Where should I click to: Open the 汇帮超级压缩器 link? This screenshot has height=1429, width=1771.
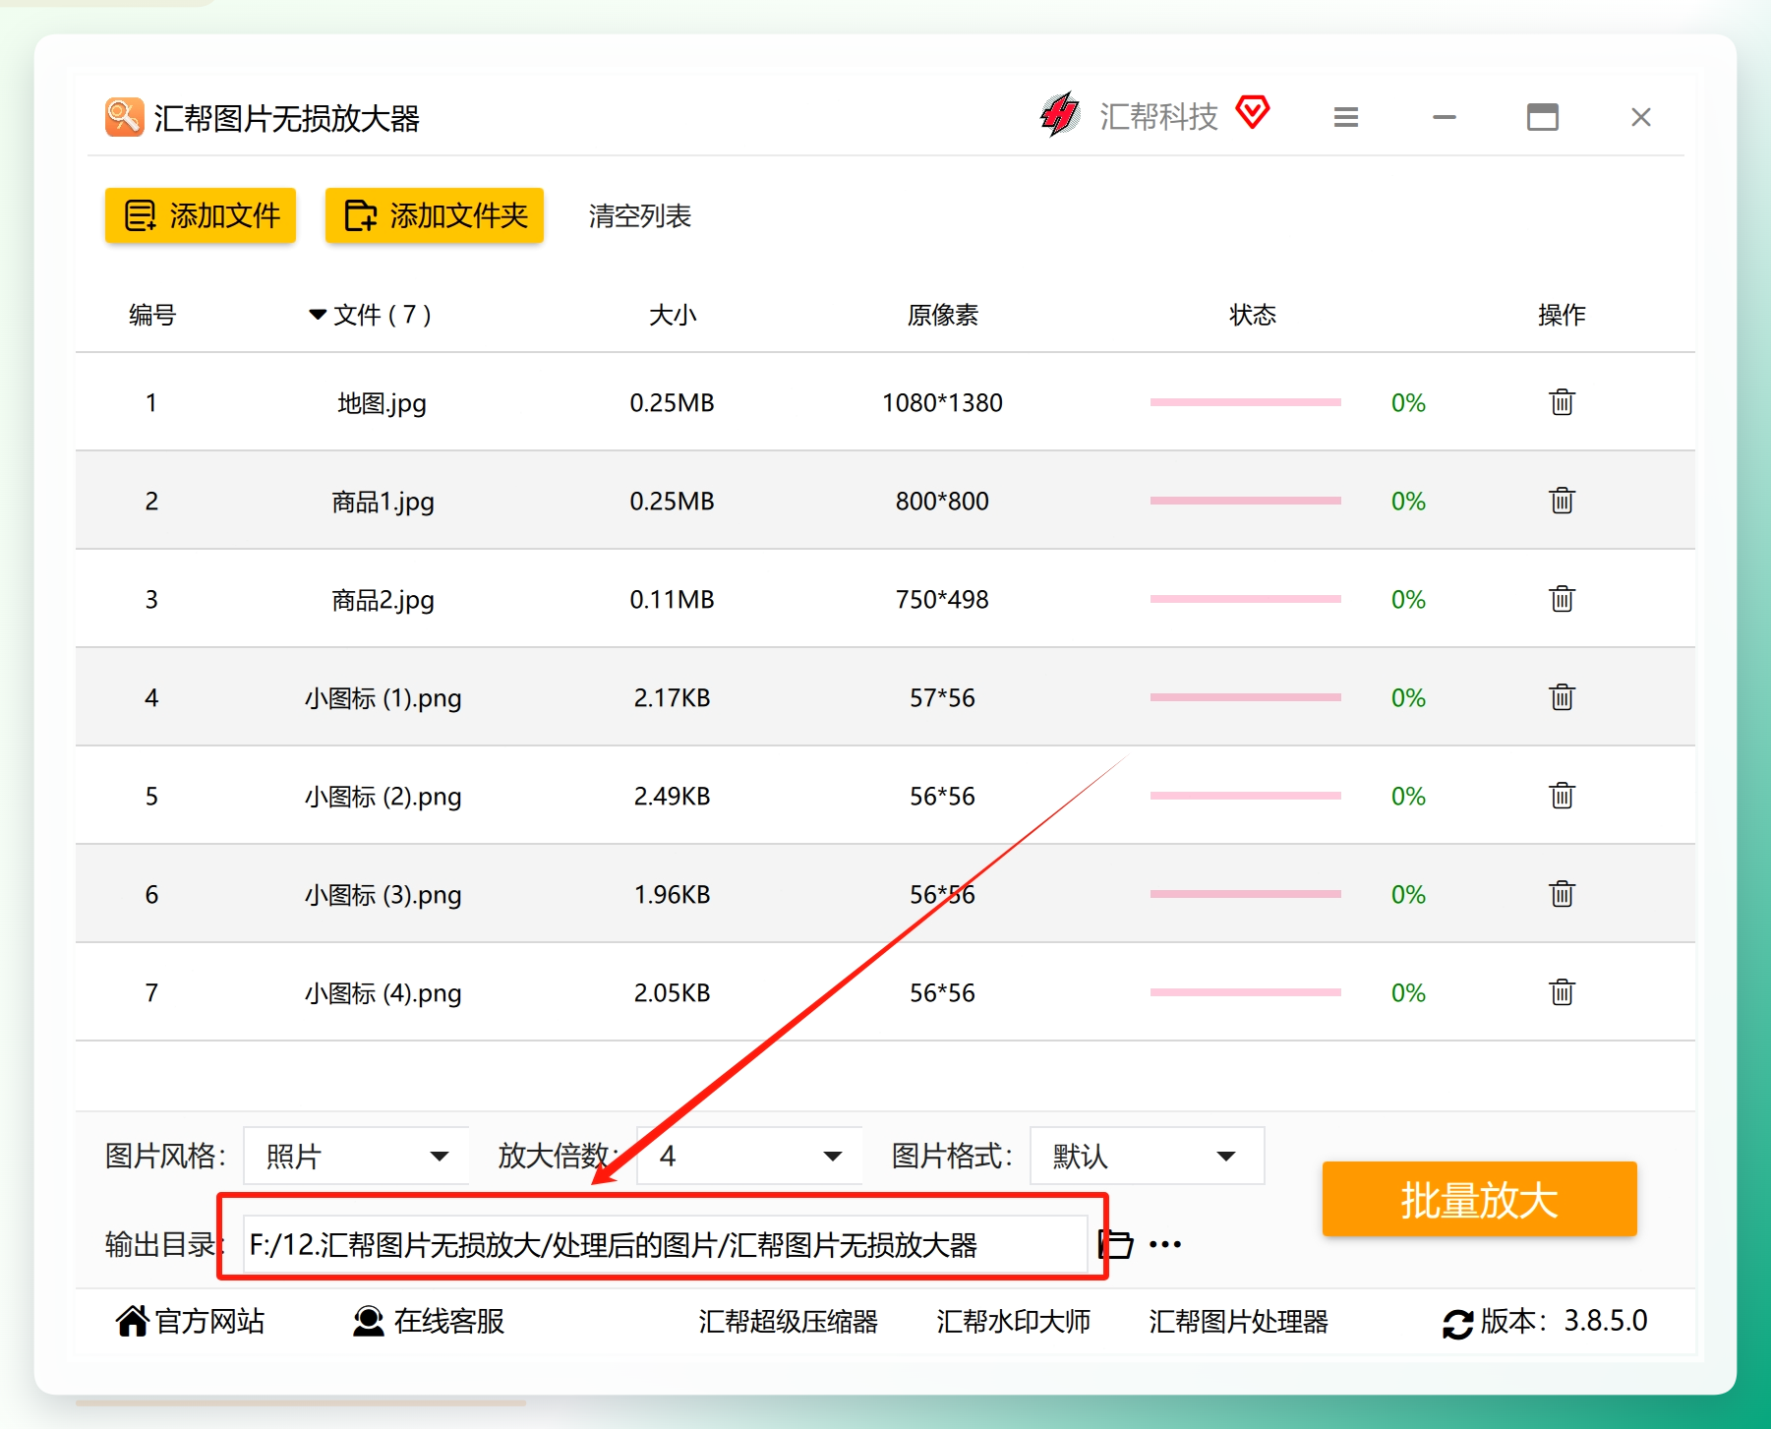(x=788, y=1321)
